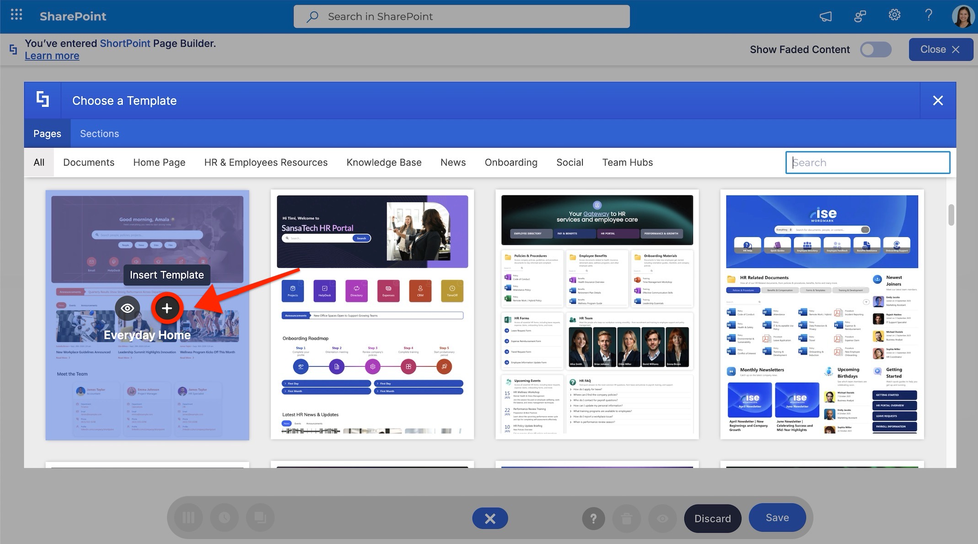Filter templates by Knowledge Base
Image resolution: width=978 pixels, height=544 pixels.
click(384, 162)
